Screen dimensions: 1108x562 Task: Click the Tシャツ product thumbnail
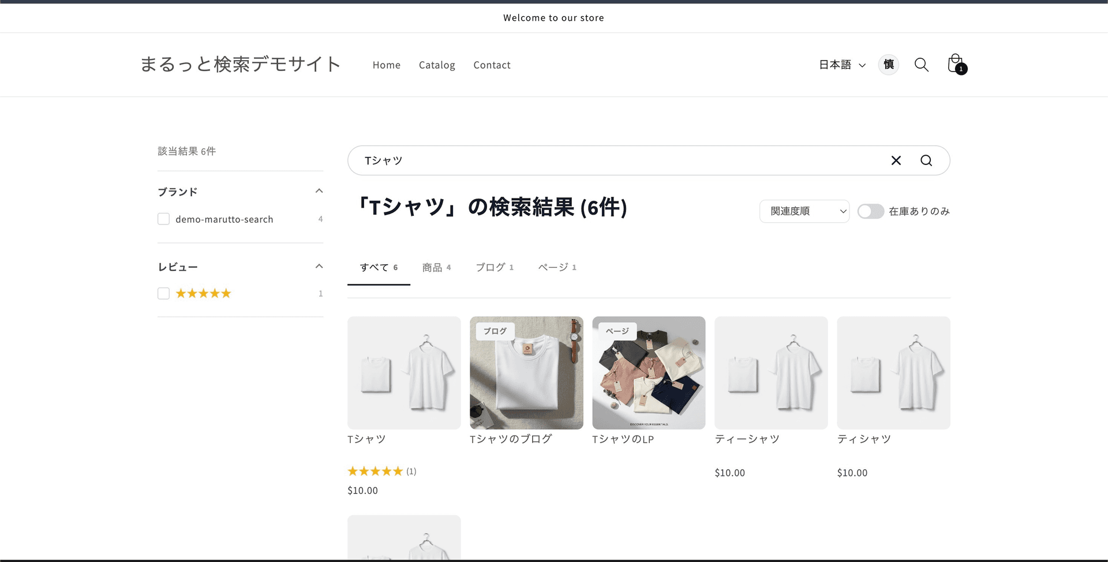404,373
